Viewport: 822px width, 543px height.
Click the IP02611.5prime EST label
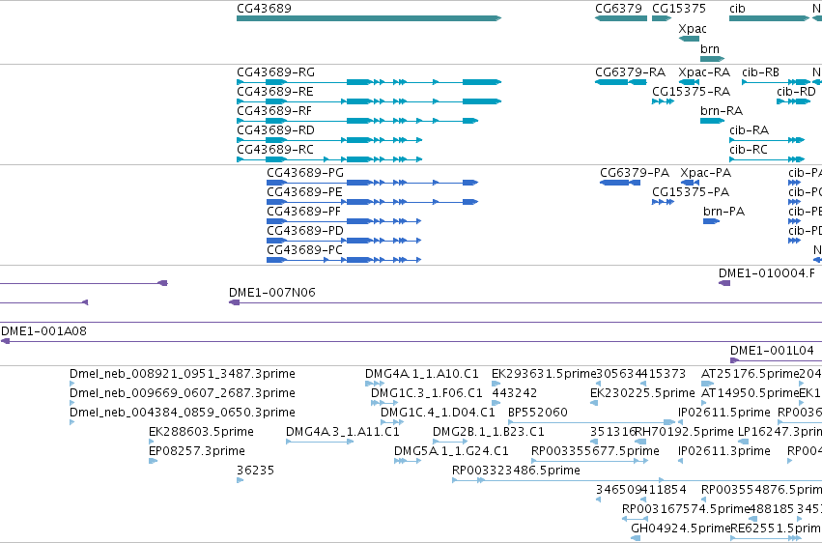pos(724,413)
